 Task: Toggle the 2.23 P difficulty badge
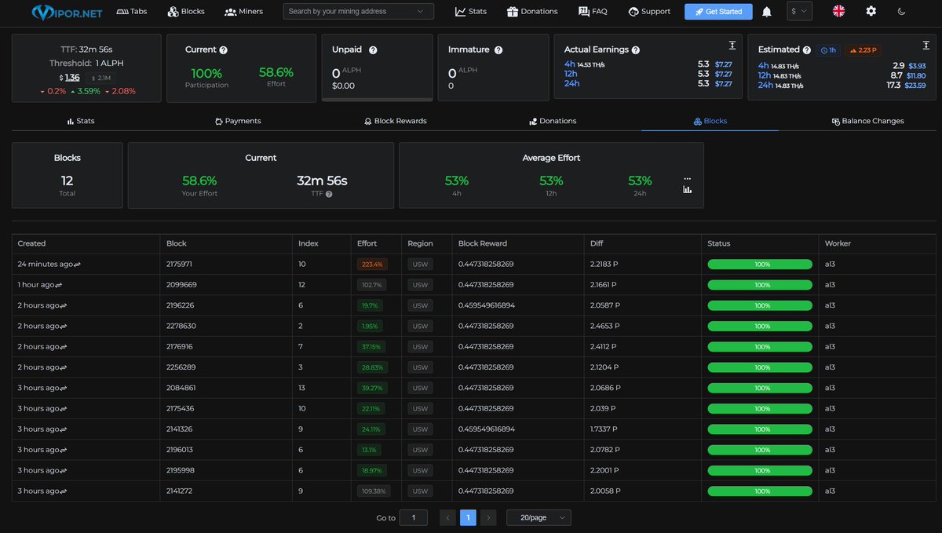click(x=863, y=50)
